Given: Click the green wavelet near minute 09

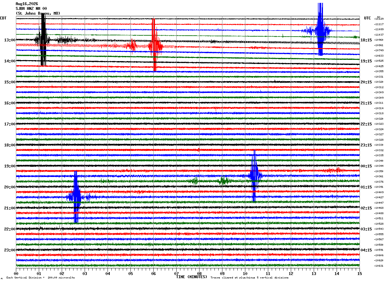Looking at the screenshot, I should 224,181.
